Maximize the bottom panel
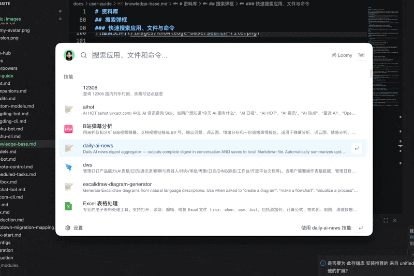 pos(386,220)
